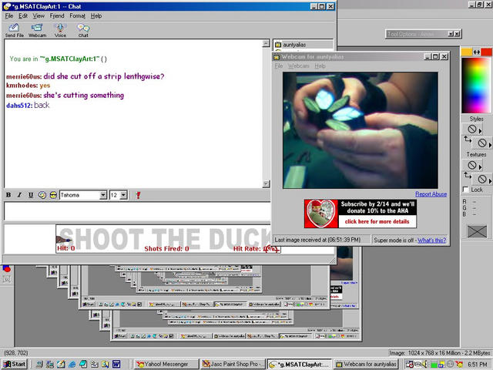This screenshot has width=493, height=370.
Task: Click the duck in the Shoot the Duck banner
Action: click(x=63, y=240)
